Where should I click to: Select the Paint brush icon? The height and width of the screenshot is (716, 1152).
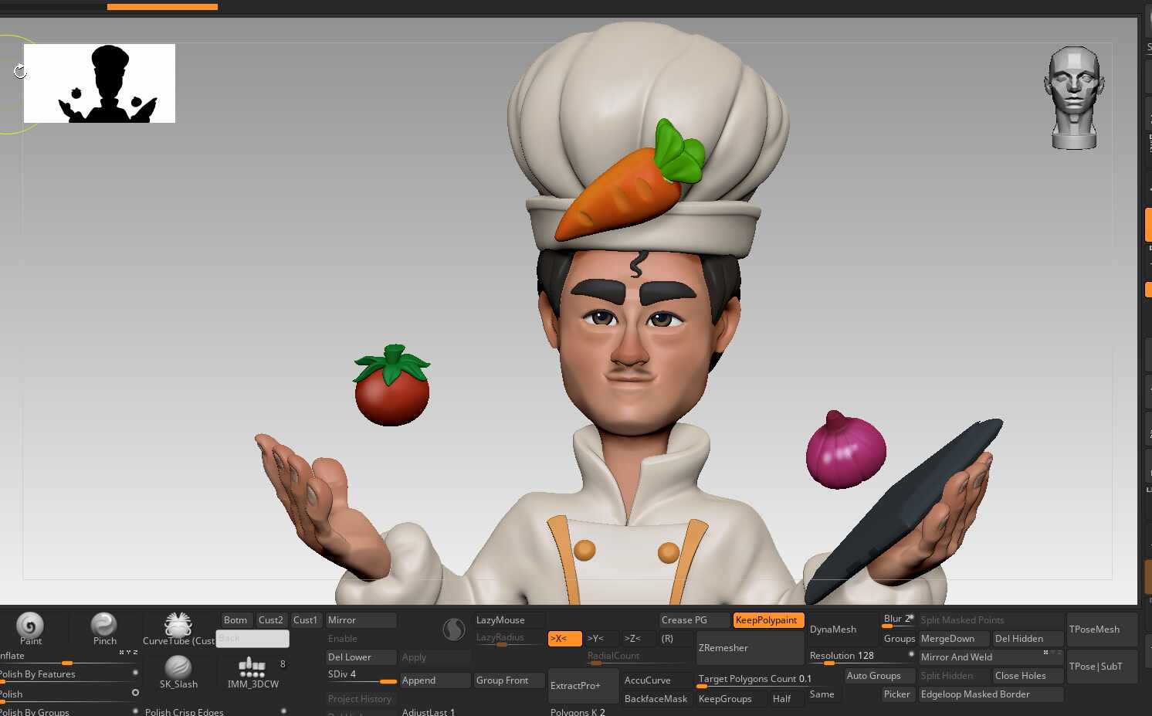[30, 626]
